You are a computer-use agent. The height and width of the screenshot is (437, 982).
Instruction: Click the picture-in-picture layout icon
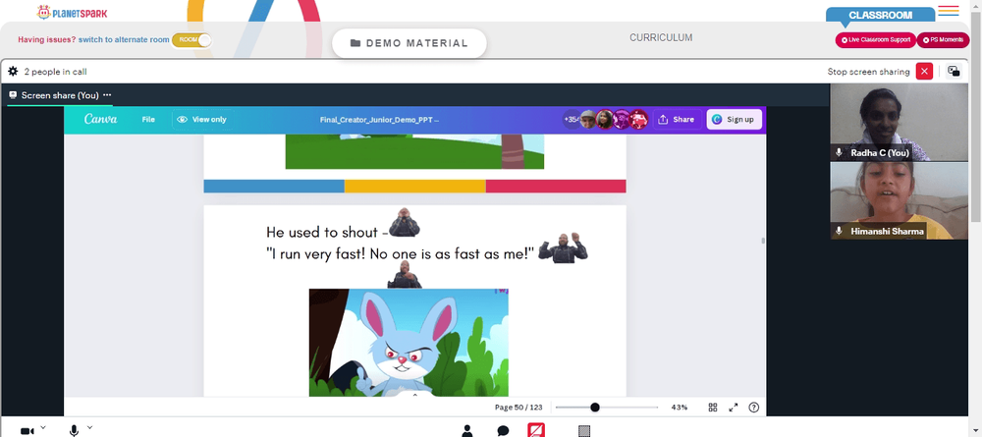954,72
